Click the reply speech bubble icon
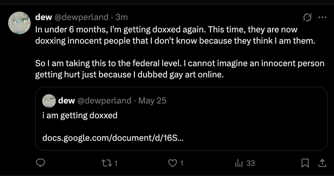334x176 pixels. click(41, 163)
